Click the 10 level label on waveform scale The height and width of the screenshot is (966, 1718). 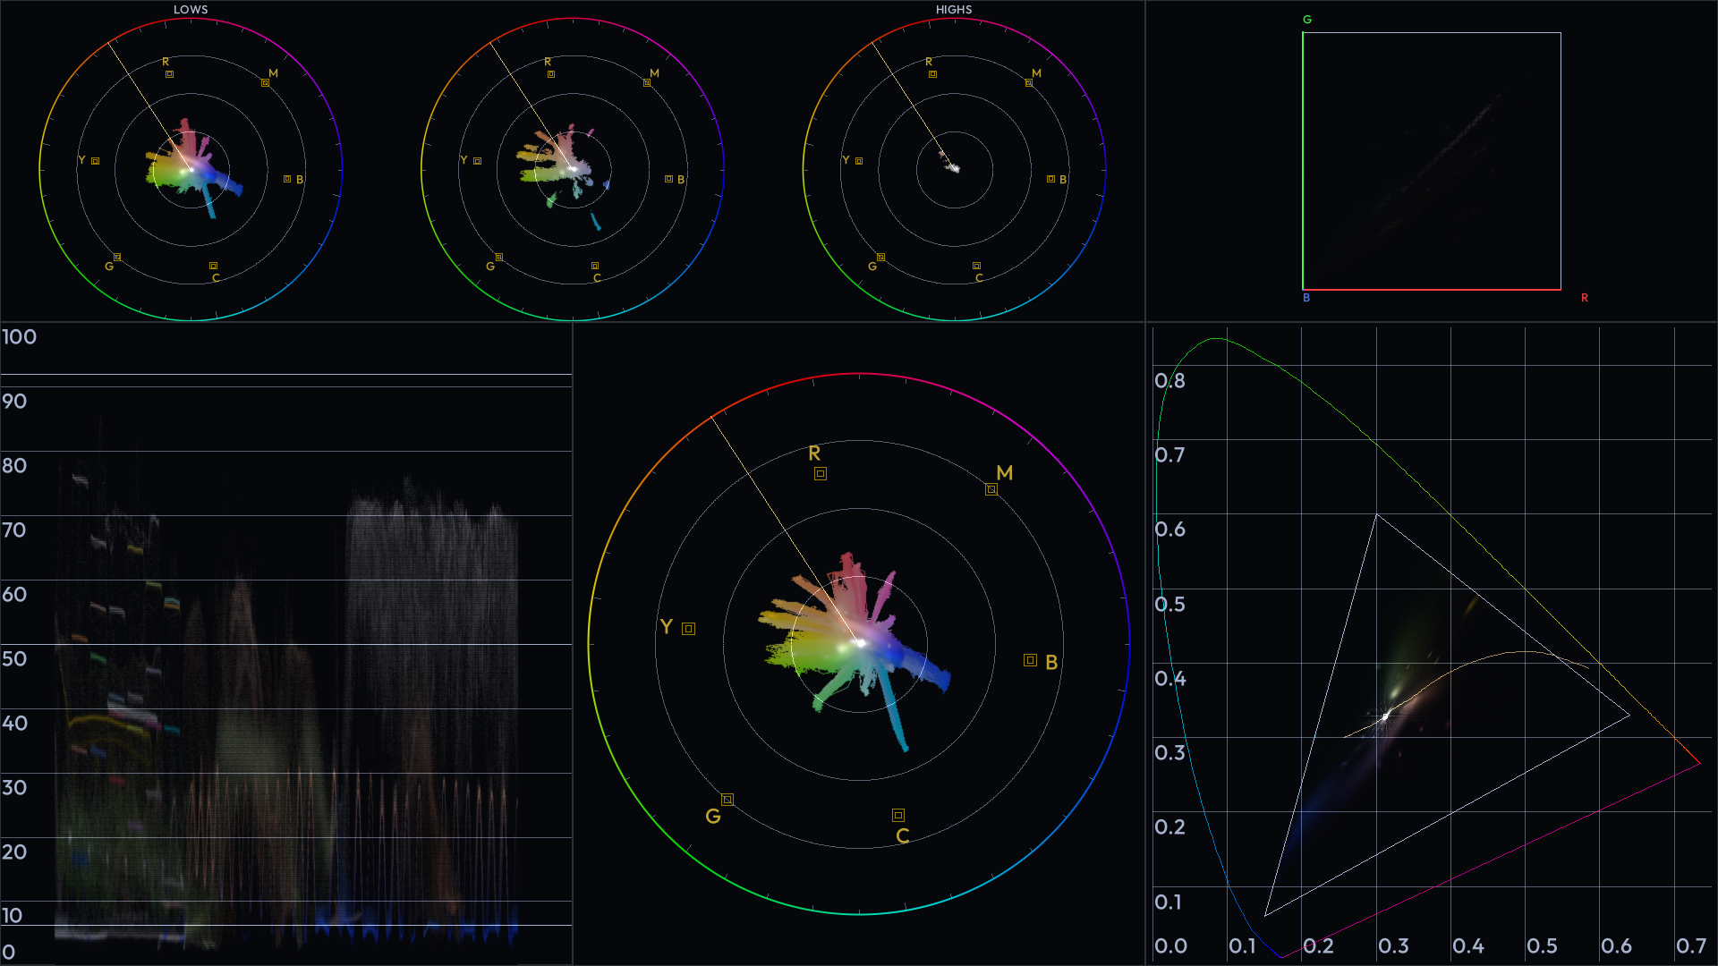(13, 916)
